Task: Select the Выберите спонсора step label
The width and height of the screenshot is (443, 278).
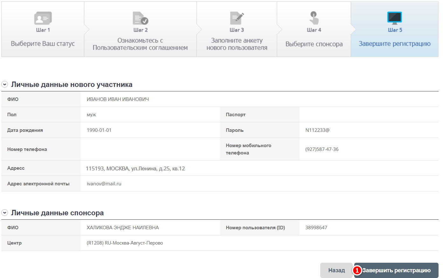Action: [x=314, y=44]
